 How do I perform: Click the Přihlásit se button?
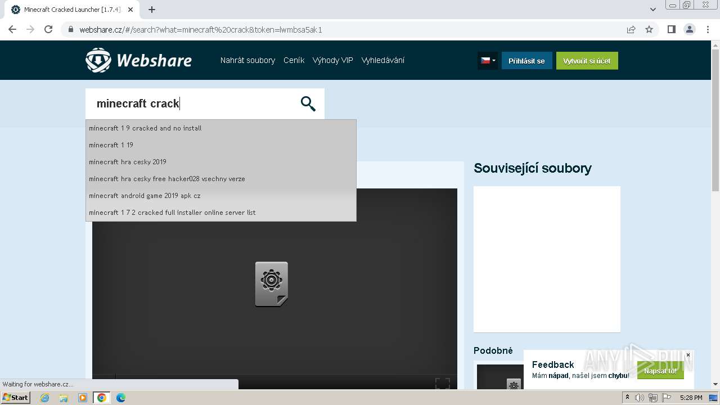[x=526, y=61]
